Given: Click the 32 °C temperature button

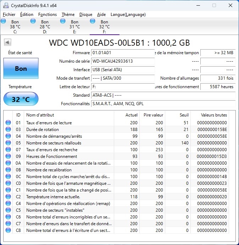Looking at the screenshot, I should (21, 99).
